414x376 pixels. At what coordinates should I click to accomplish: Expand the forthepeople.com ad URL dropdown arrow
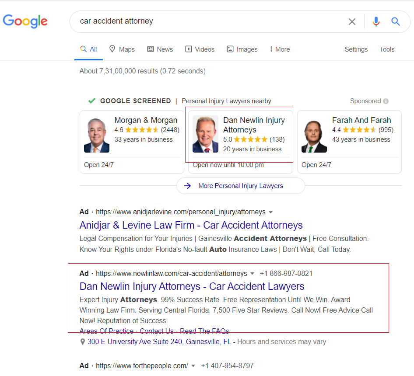click(x=193, y=366)
